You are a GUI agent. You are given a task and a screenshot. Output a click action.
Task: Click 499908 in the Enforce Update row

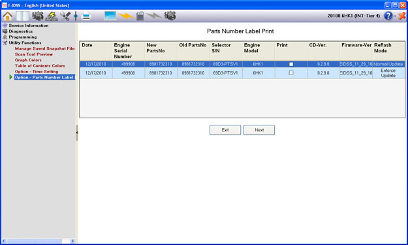pos(128,73)
